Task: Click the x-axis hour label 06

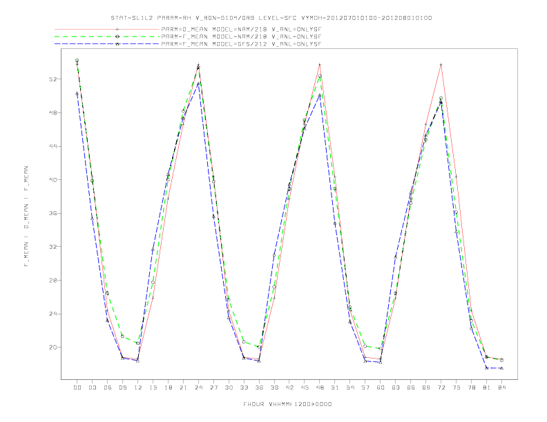Action: point(108,388)
